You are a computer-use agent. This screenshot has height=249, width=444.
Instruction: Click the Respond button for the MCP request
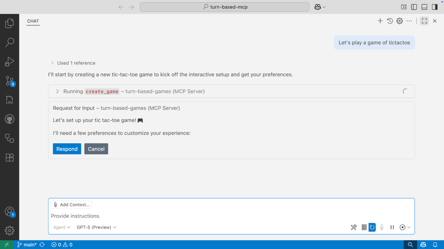click(67, 149)
